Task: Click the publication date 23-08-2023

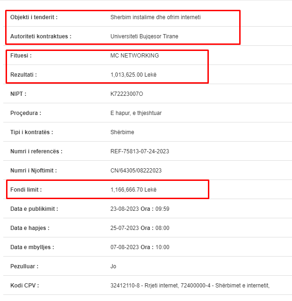Action: point(125,209)
